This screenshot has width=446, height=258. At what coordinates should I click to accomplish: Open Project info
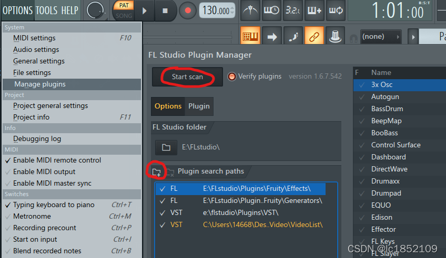(72, 117)
